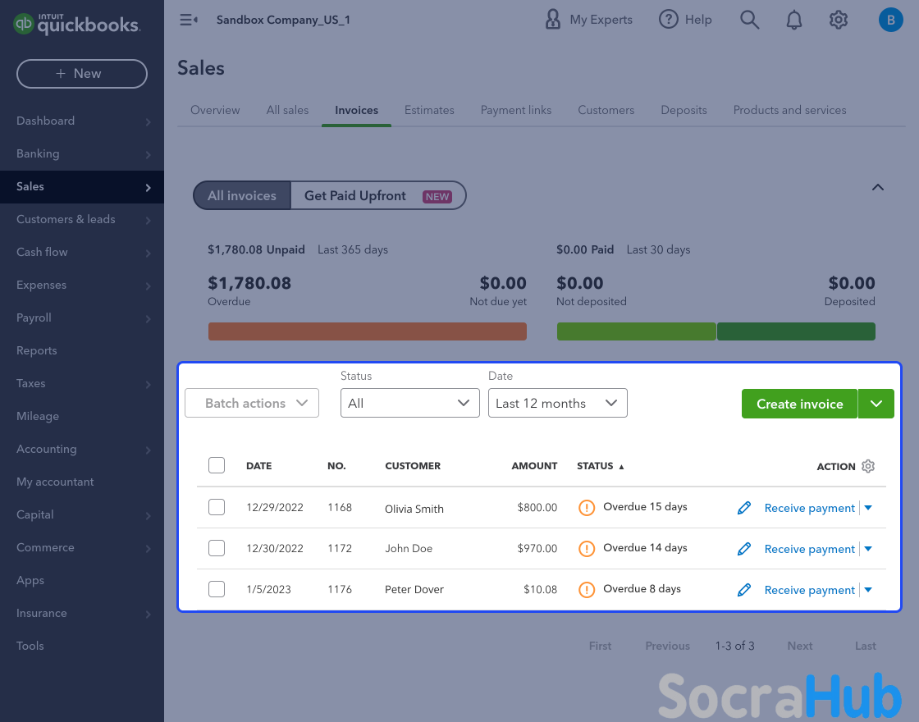Open the search magnifier icon
Viewport: 919px width, 722px height.
click(749, 20)
